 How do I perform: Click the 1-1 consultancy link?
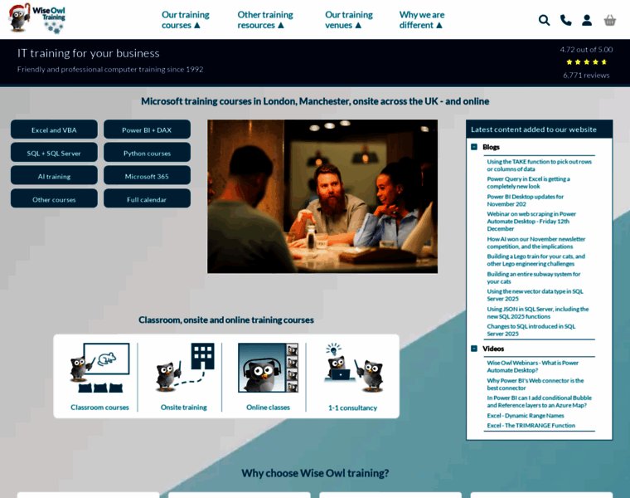click(353, 408)
